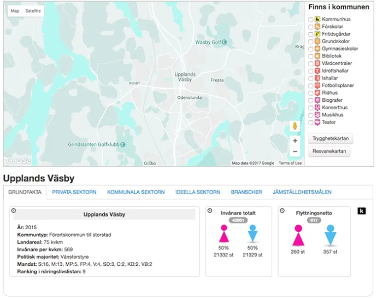This screenshot has height=298, width=377.
Task: Click Väsby Golf marker on map
Action: (x=224, y=42)
